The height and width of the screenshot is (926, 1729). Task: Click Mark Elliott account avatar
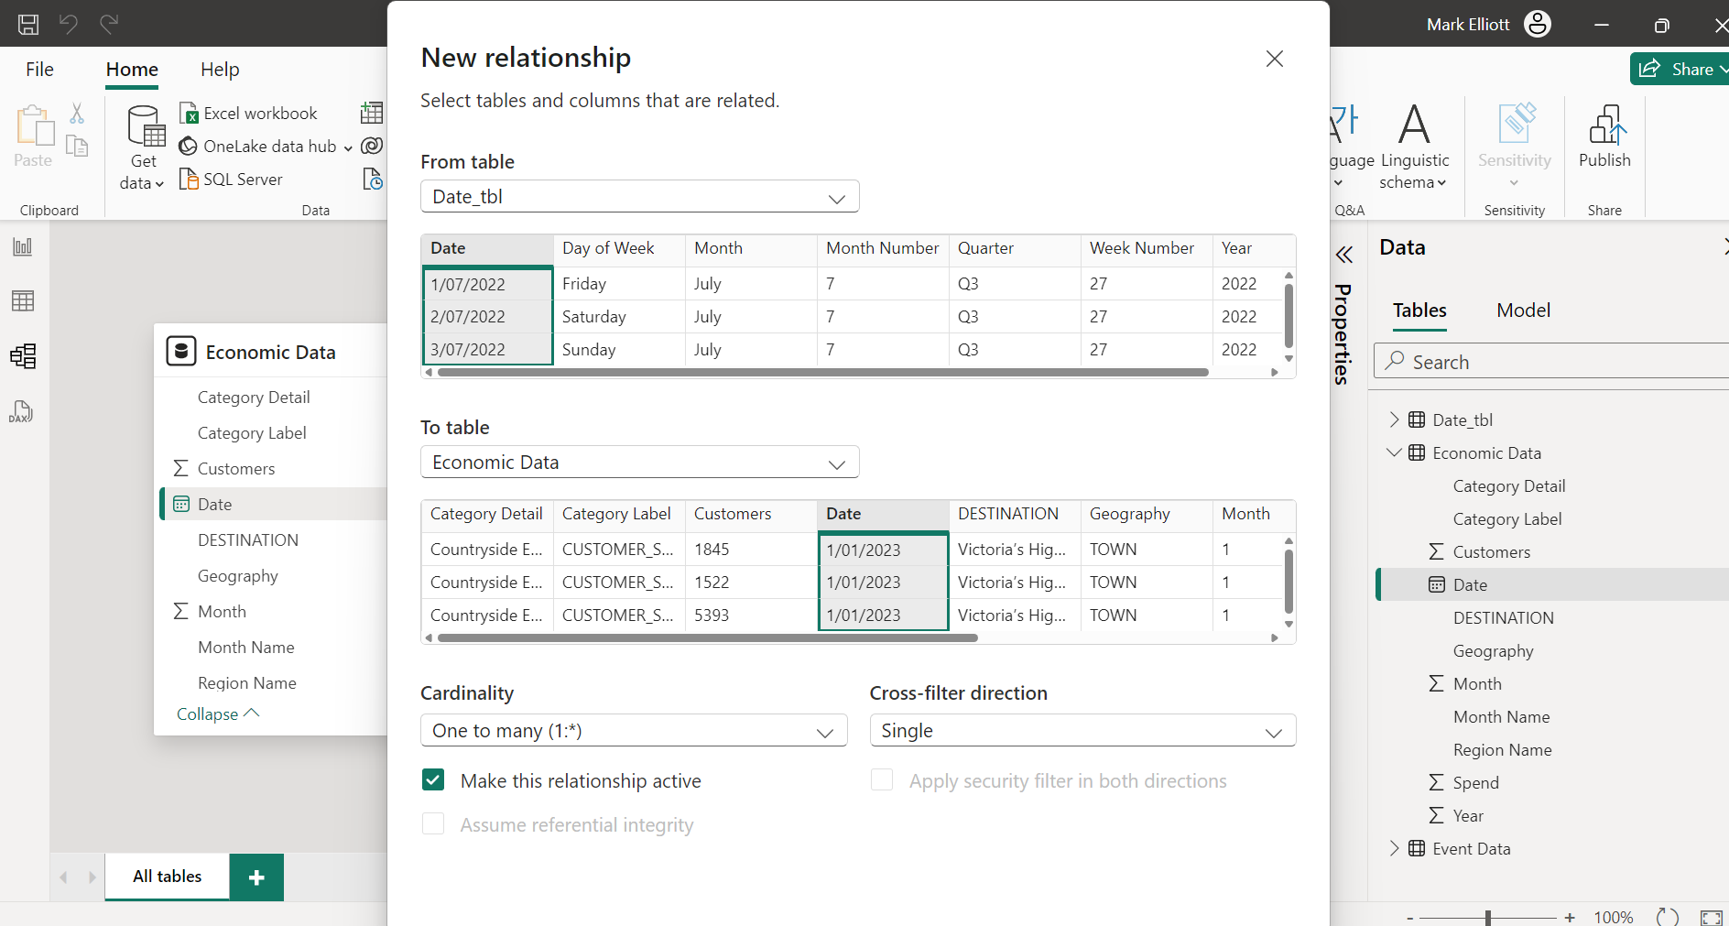(x=1538, y=24)
